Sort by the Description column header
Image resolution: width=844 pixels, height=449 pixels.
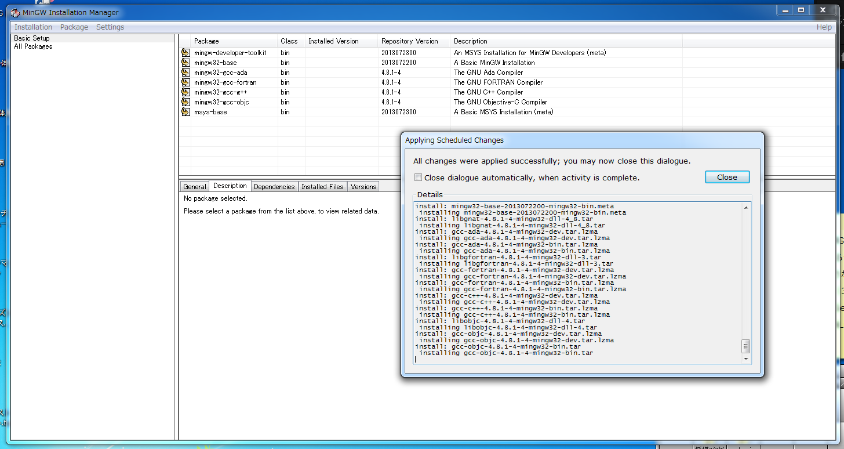point(566,41)
